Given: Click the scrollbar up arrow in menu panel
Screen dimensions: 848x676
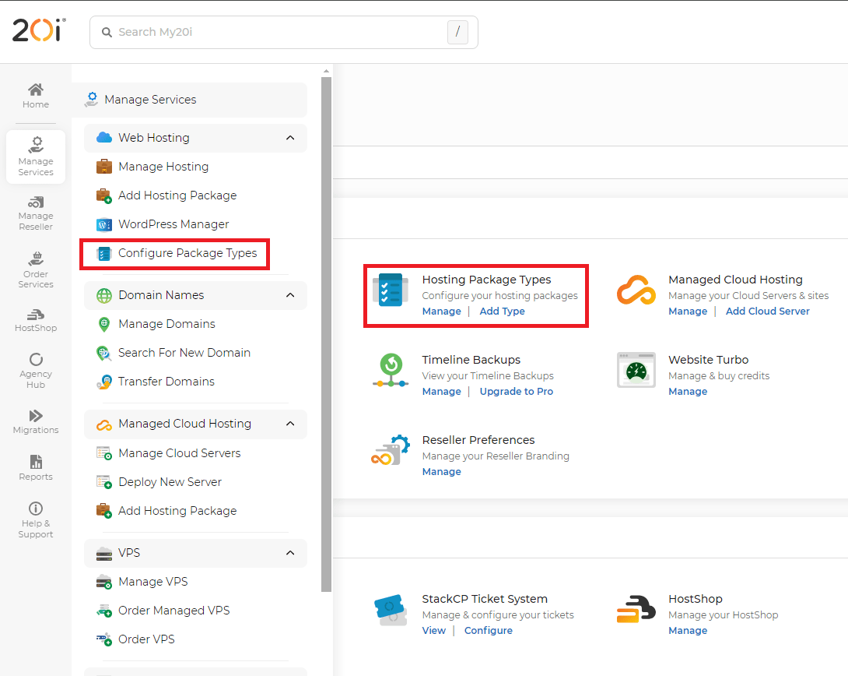Looking at the screenshot, I should click(x=326, y=71).
